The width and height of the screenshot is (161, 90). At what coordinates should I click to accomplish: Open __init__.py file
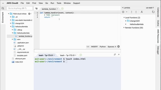click(x=21, y=49)
